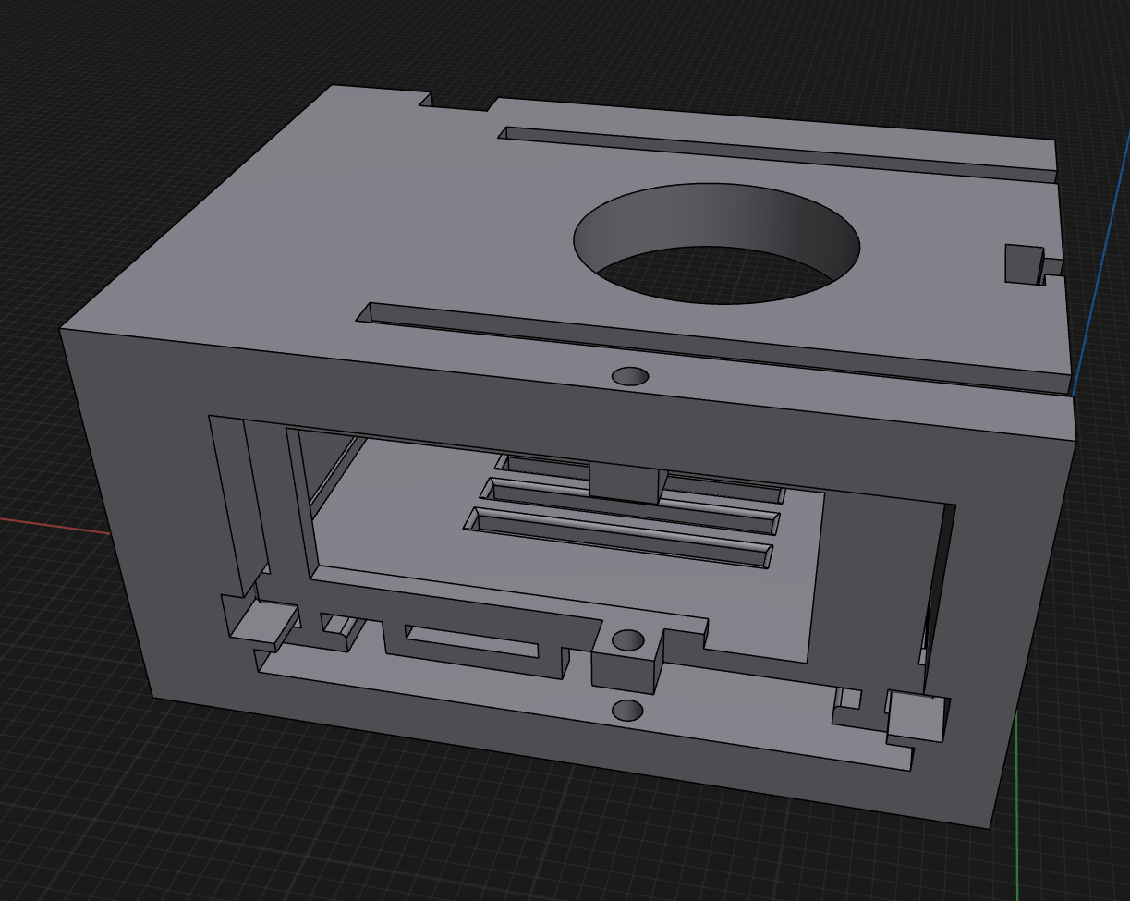Click the red X axis line

click(x=46, y=525)
